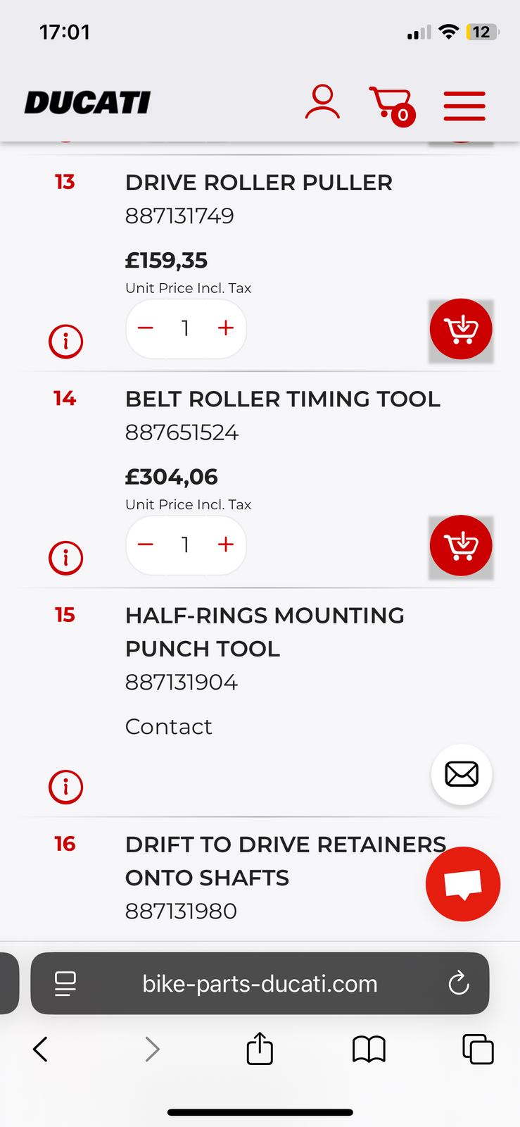520x1127 pixels.
Task: Decrease Belt Roller Timing Tool quantity
Action: pyautogui.click(x=146, y=544)
